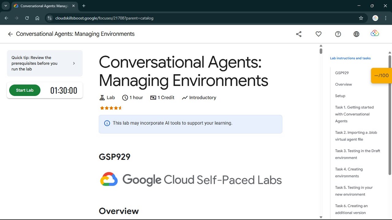Screen dimensions: 392x220
Task: Click the address bar URL
Action: click(104, 18)
